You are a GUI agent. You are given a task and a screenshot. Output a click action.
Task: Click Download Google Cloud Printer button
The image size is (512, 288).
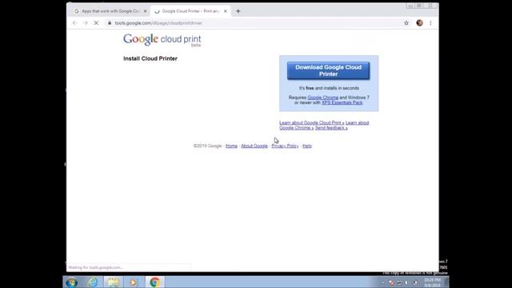coord(329,70)
